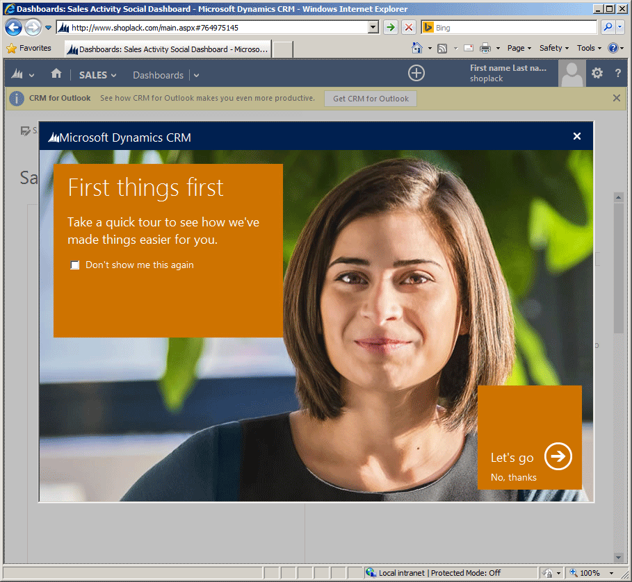
Task: Click the CRM help question mark
Action: click(x=618, y=73)
